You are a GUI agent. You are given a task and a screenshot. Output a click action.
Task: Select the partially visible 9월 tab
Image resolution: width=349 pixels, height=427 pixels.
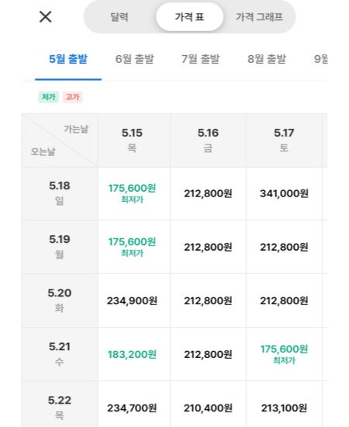[321, 59]
